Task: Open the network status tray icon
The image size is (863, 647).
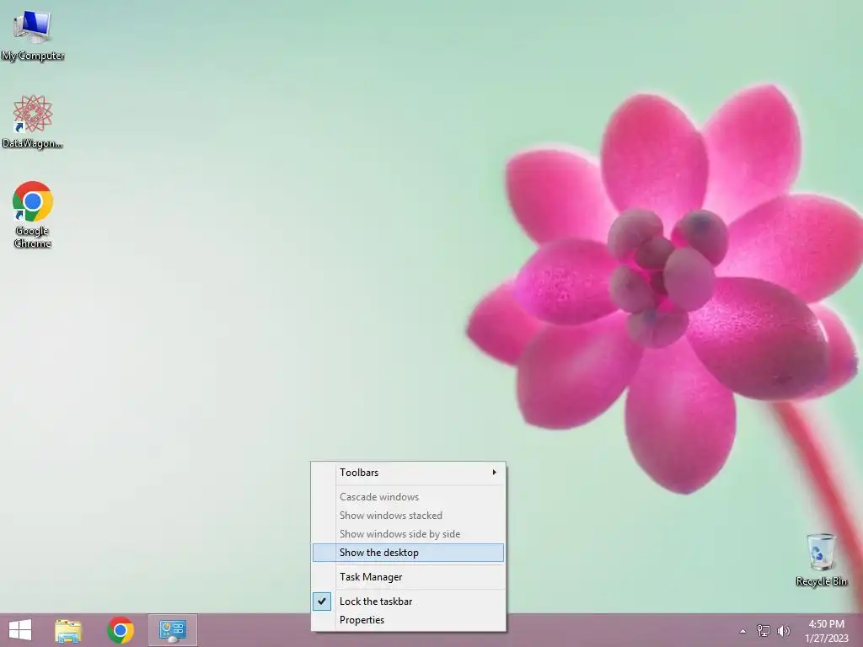Action: point(764,630)
